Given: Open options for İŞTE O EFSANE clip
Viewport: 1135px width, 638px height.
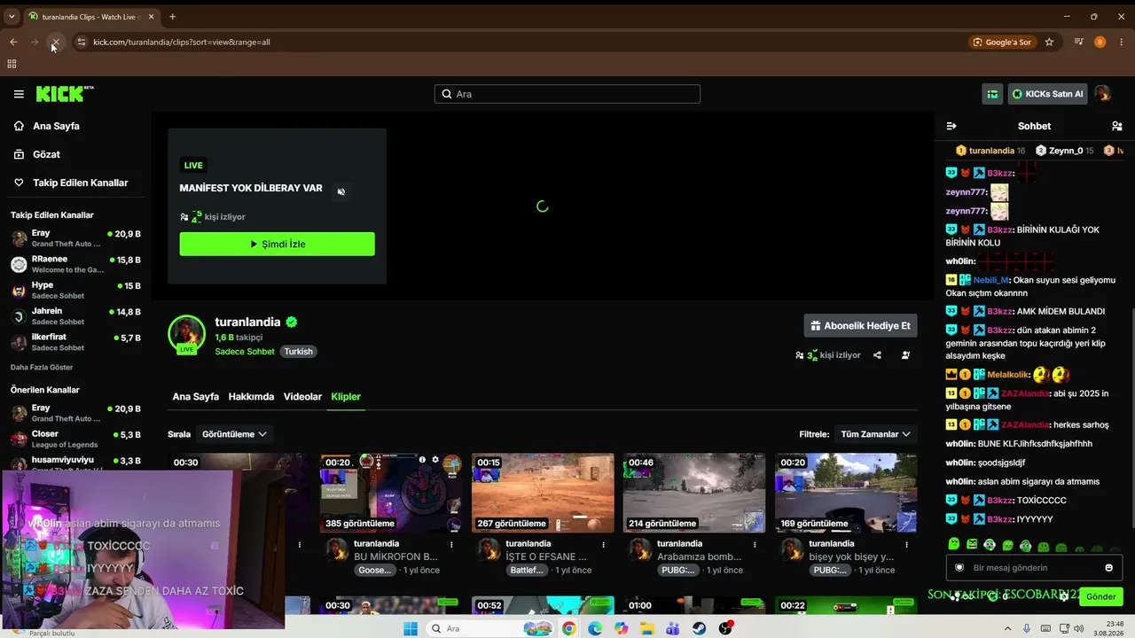Looking at the screenshot, I should pos(604,544).
